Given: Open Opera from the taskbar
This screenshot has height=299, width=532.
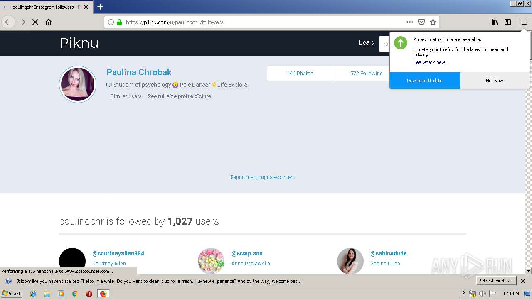Looking at the screenshot, I should coord(89,294).
